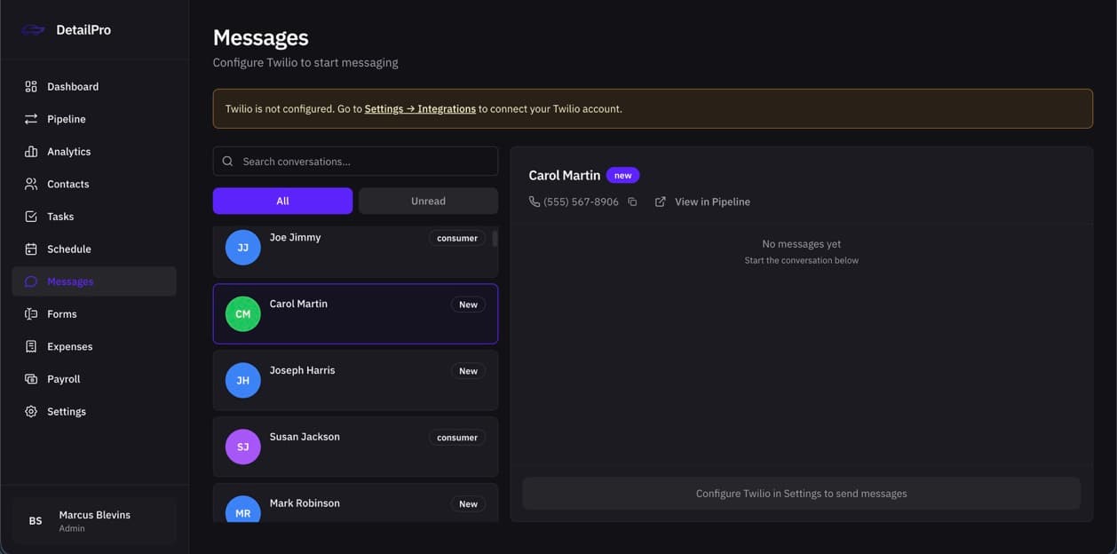Select the Payroll icon in the sidebar
This screenshot has height=554, width=1117.
pyautogui.click(x=29, y=378)
